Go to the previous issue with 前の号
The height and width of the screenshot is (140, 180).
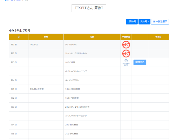pyautogui.click(x=132, y=22)
